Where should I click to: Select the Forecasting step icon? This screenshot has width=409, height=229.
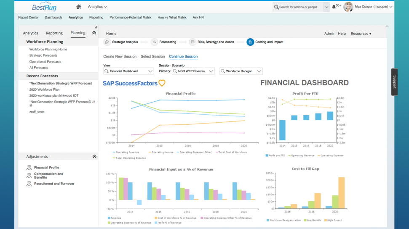[154, 42]
